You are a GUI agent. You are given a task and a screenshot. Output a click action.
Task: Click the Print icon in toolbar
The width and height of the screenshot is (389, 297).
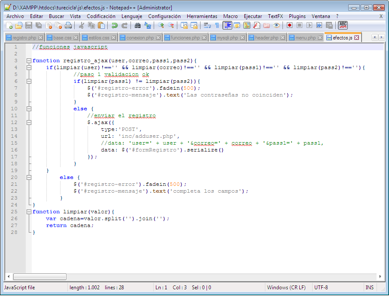tap(68, 25)
